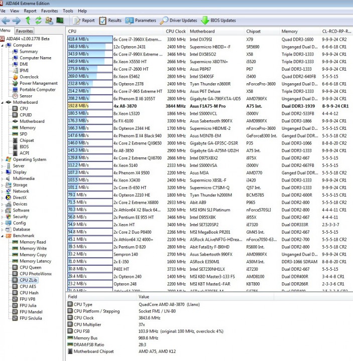353x361 pixels.
Task: Sort by the CL-RCD-RP-R... column header
Action: click(336, 31)
